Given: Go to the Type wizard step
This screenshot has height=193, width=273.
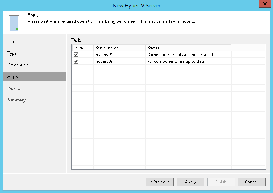Looking at the screenshot, I should 12,53.
